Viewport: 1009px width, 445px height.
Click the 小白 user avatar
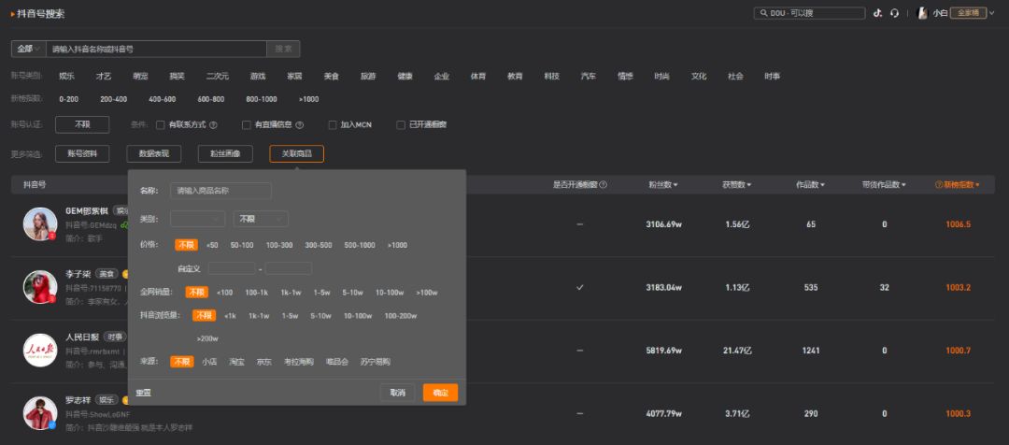click(x=922, y=13)
